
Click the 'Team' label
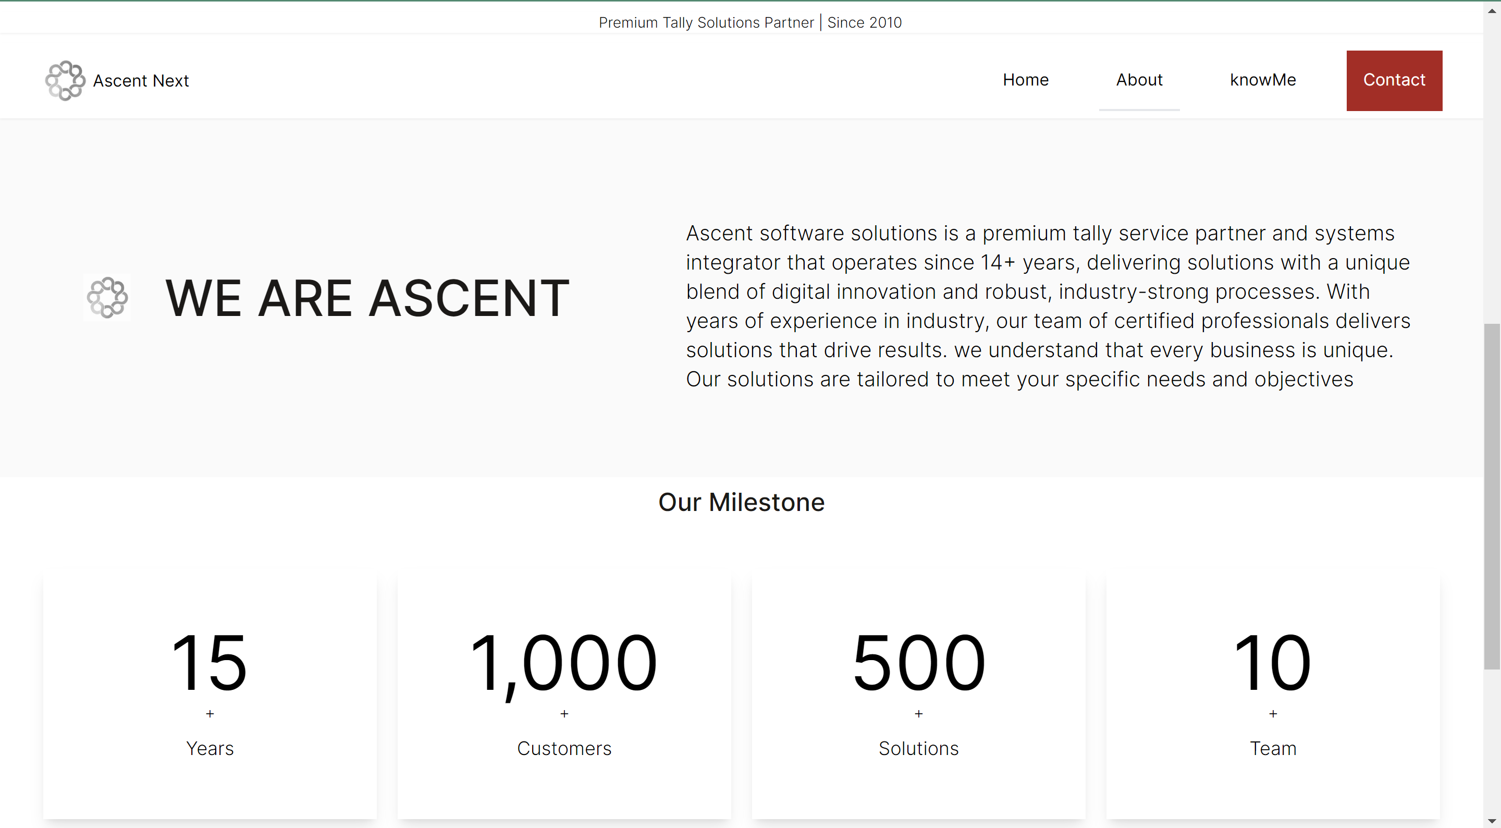point(1273,748)
